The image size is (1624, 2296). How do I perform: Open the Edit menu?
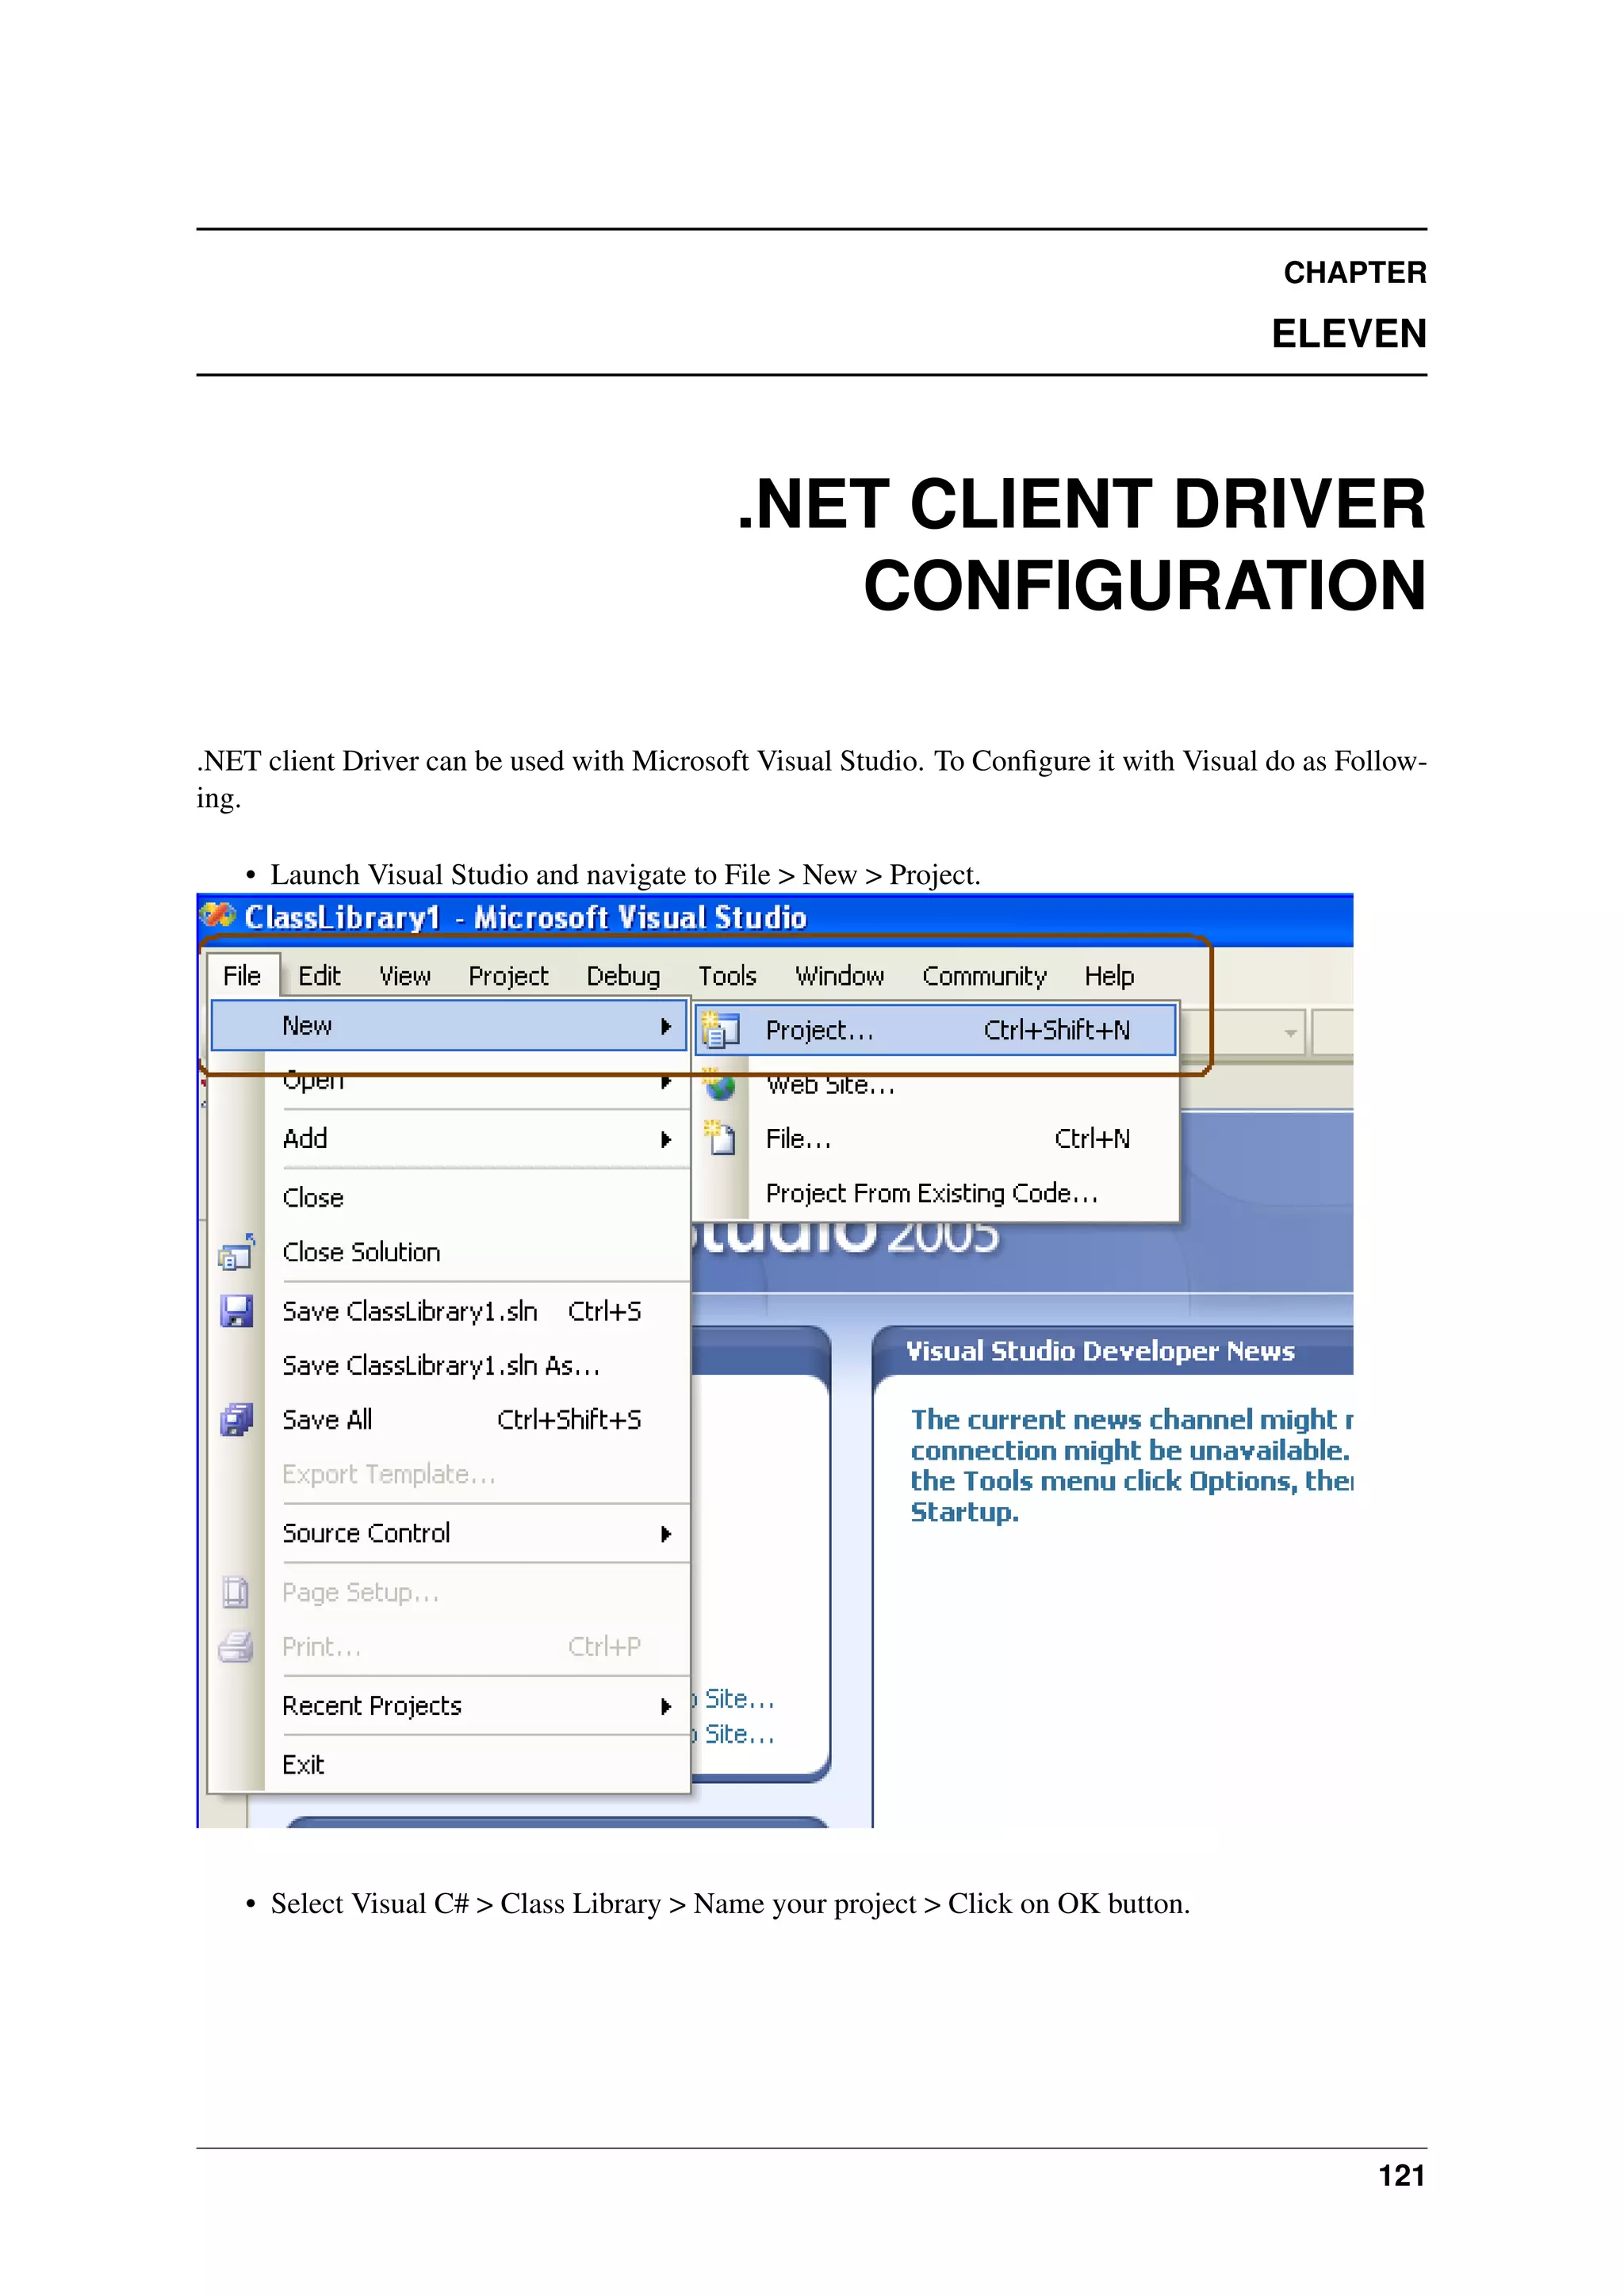(x=319, y=975)
